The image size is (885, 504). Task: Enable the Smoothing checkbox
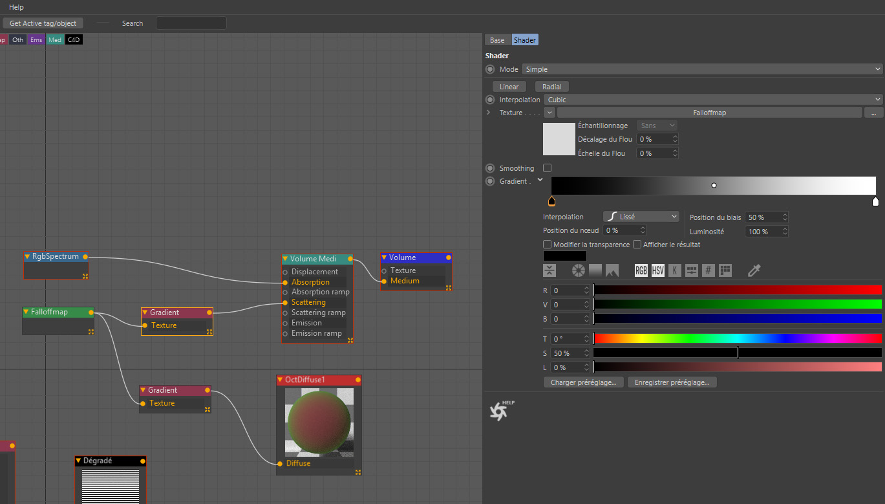(x=548, y=168)
